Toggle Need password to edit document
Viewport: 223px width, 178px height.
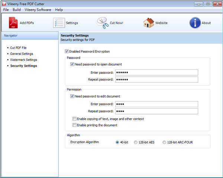(72, 96)
